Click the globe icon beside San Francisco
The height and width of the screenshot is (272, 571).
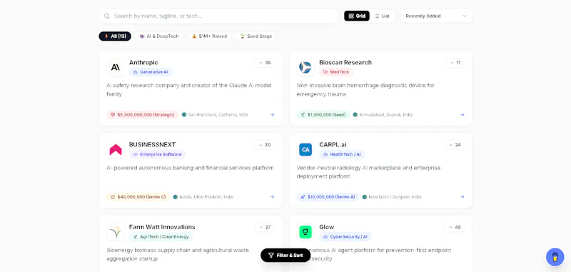pyautogui.click(x=184, y=115)
